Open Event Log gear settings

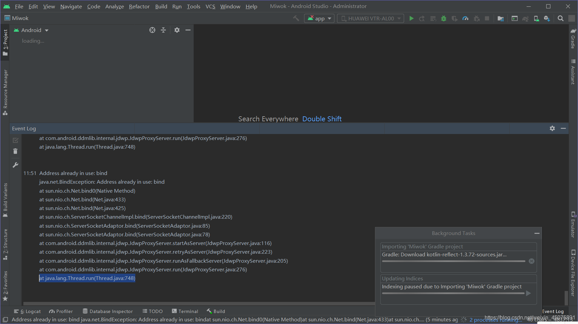coord(552,128)
